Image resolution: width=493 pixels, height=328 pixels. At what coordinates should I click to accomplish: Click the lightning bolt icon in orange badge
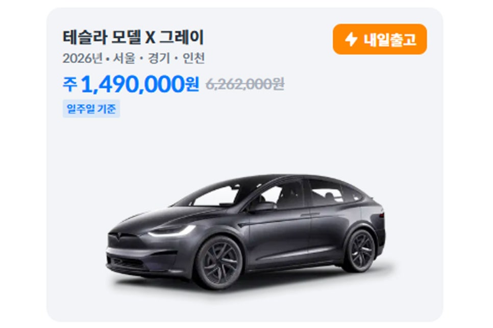(x=351, y=40)
